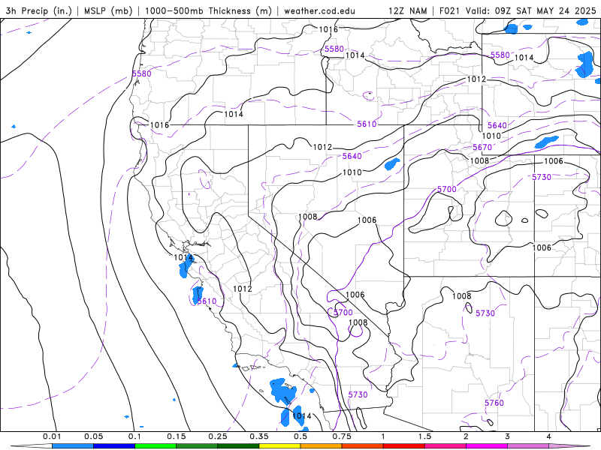
Task: Click the 'F021' forecast hour label
Action: point(449,10)
